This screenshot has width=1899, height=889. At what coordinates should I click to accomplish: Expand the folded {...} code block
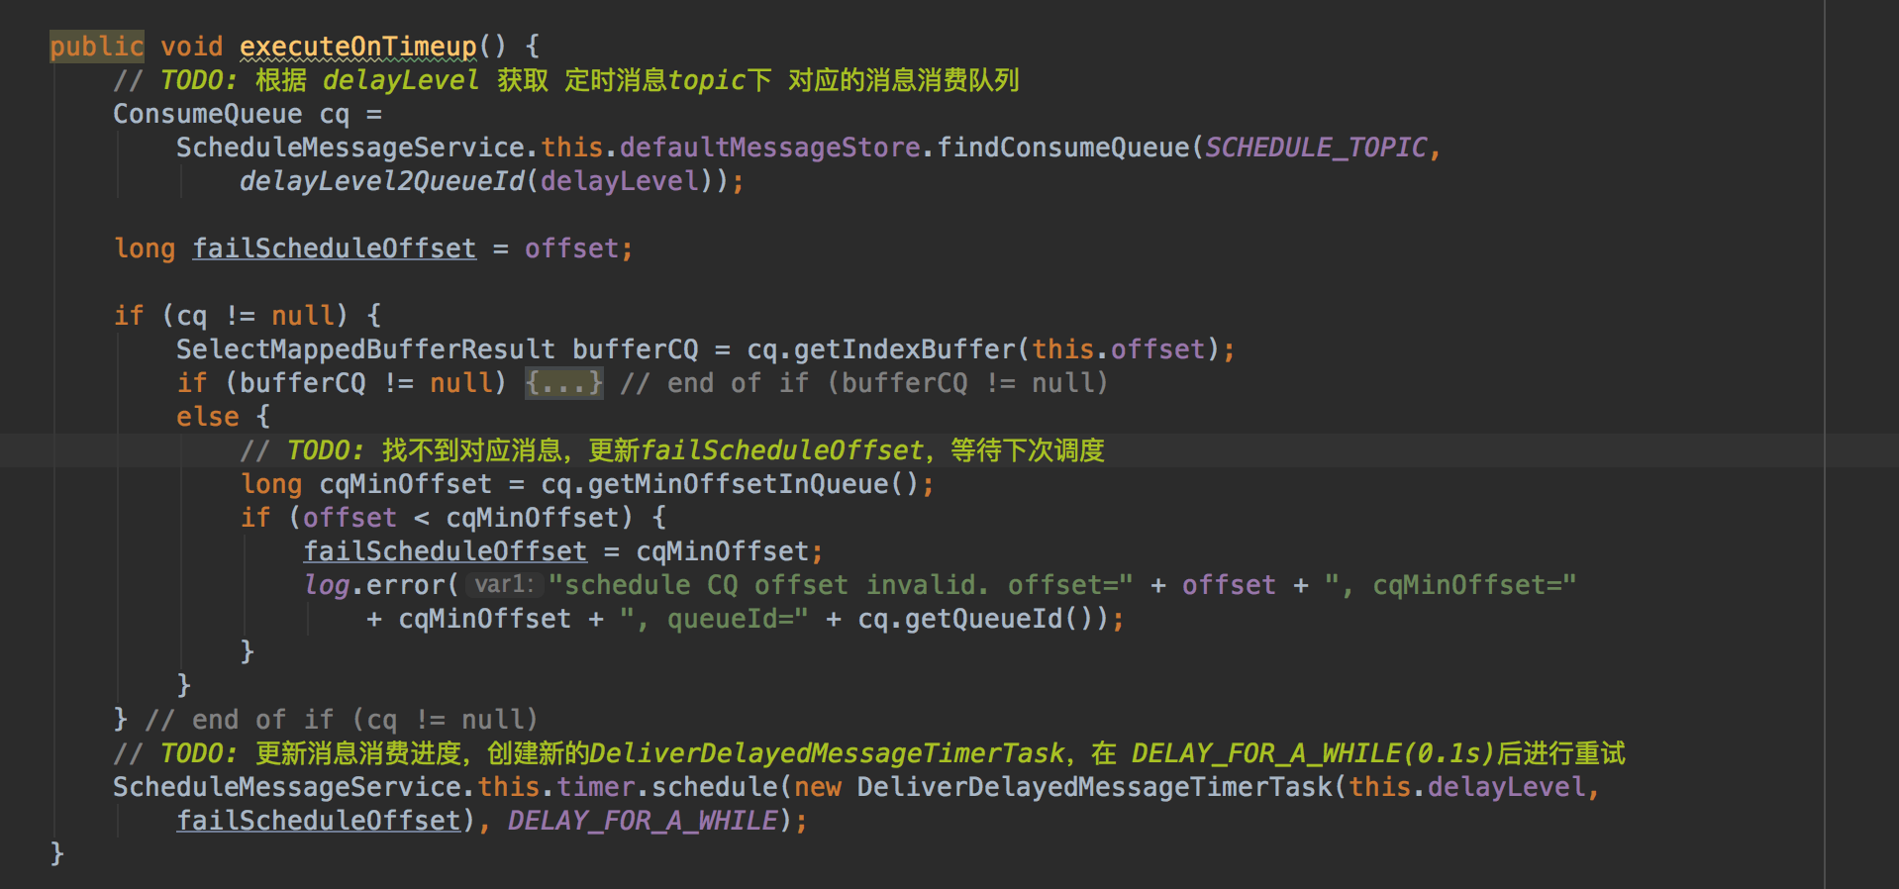pyautogui.click(x=563, y=383)
